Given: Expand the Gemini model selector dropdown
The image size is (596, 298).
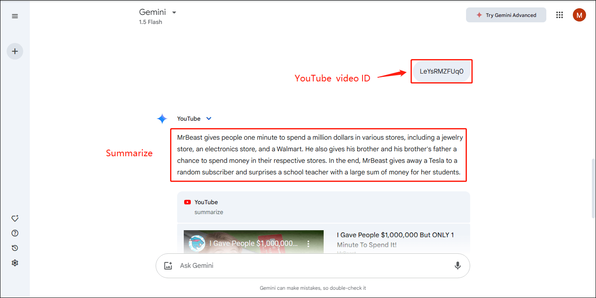Looking at the screenshot, I should (x=174, y=12).
